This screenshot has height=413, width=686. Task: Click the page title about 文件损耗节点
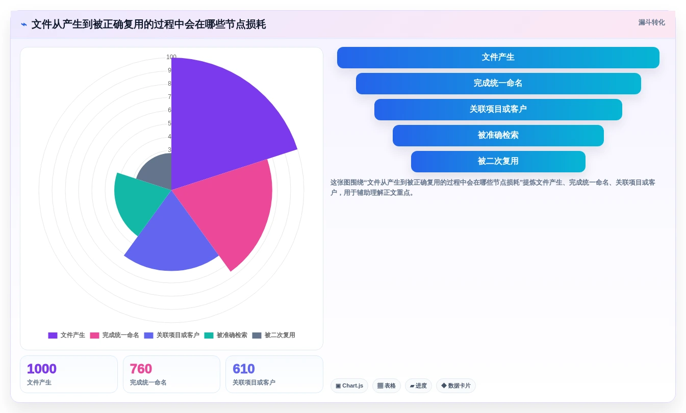click(148, 24)
